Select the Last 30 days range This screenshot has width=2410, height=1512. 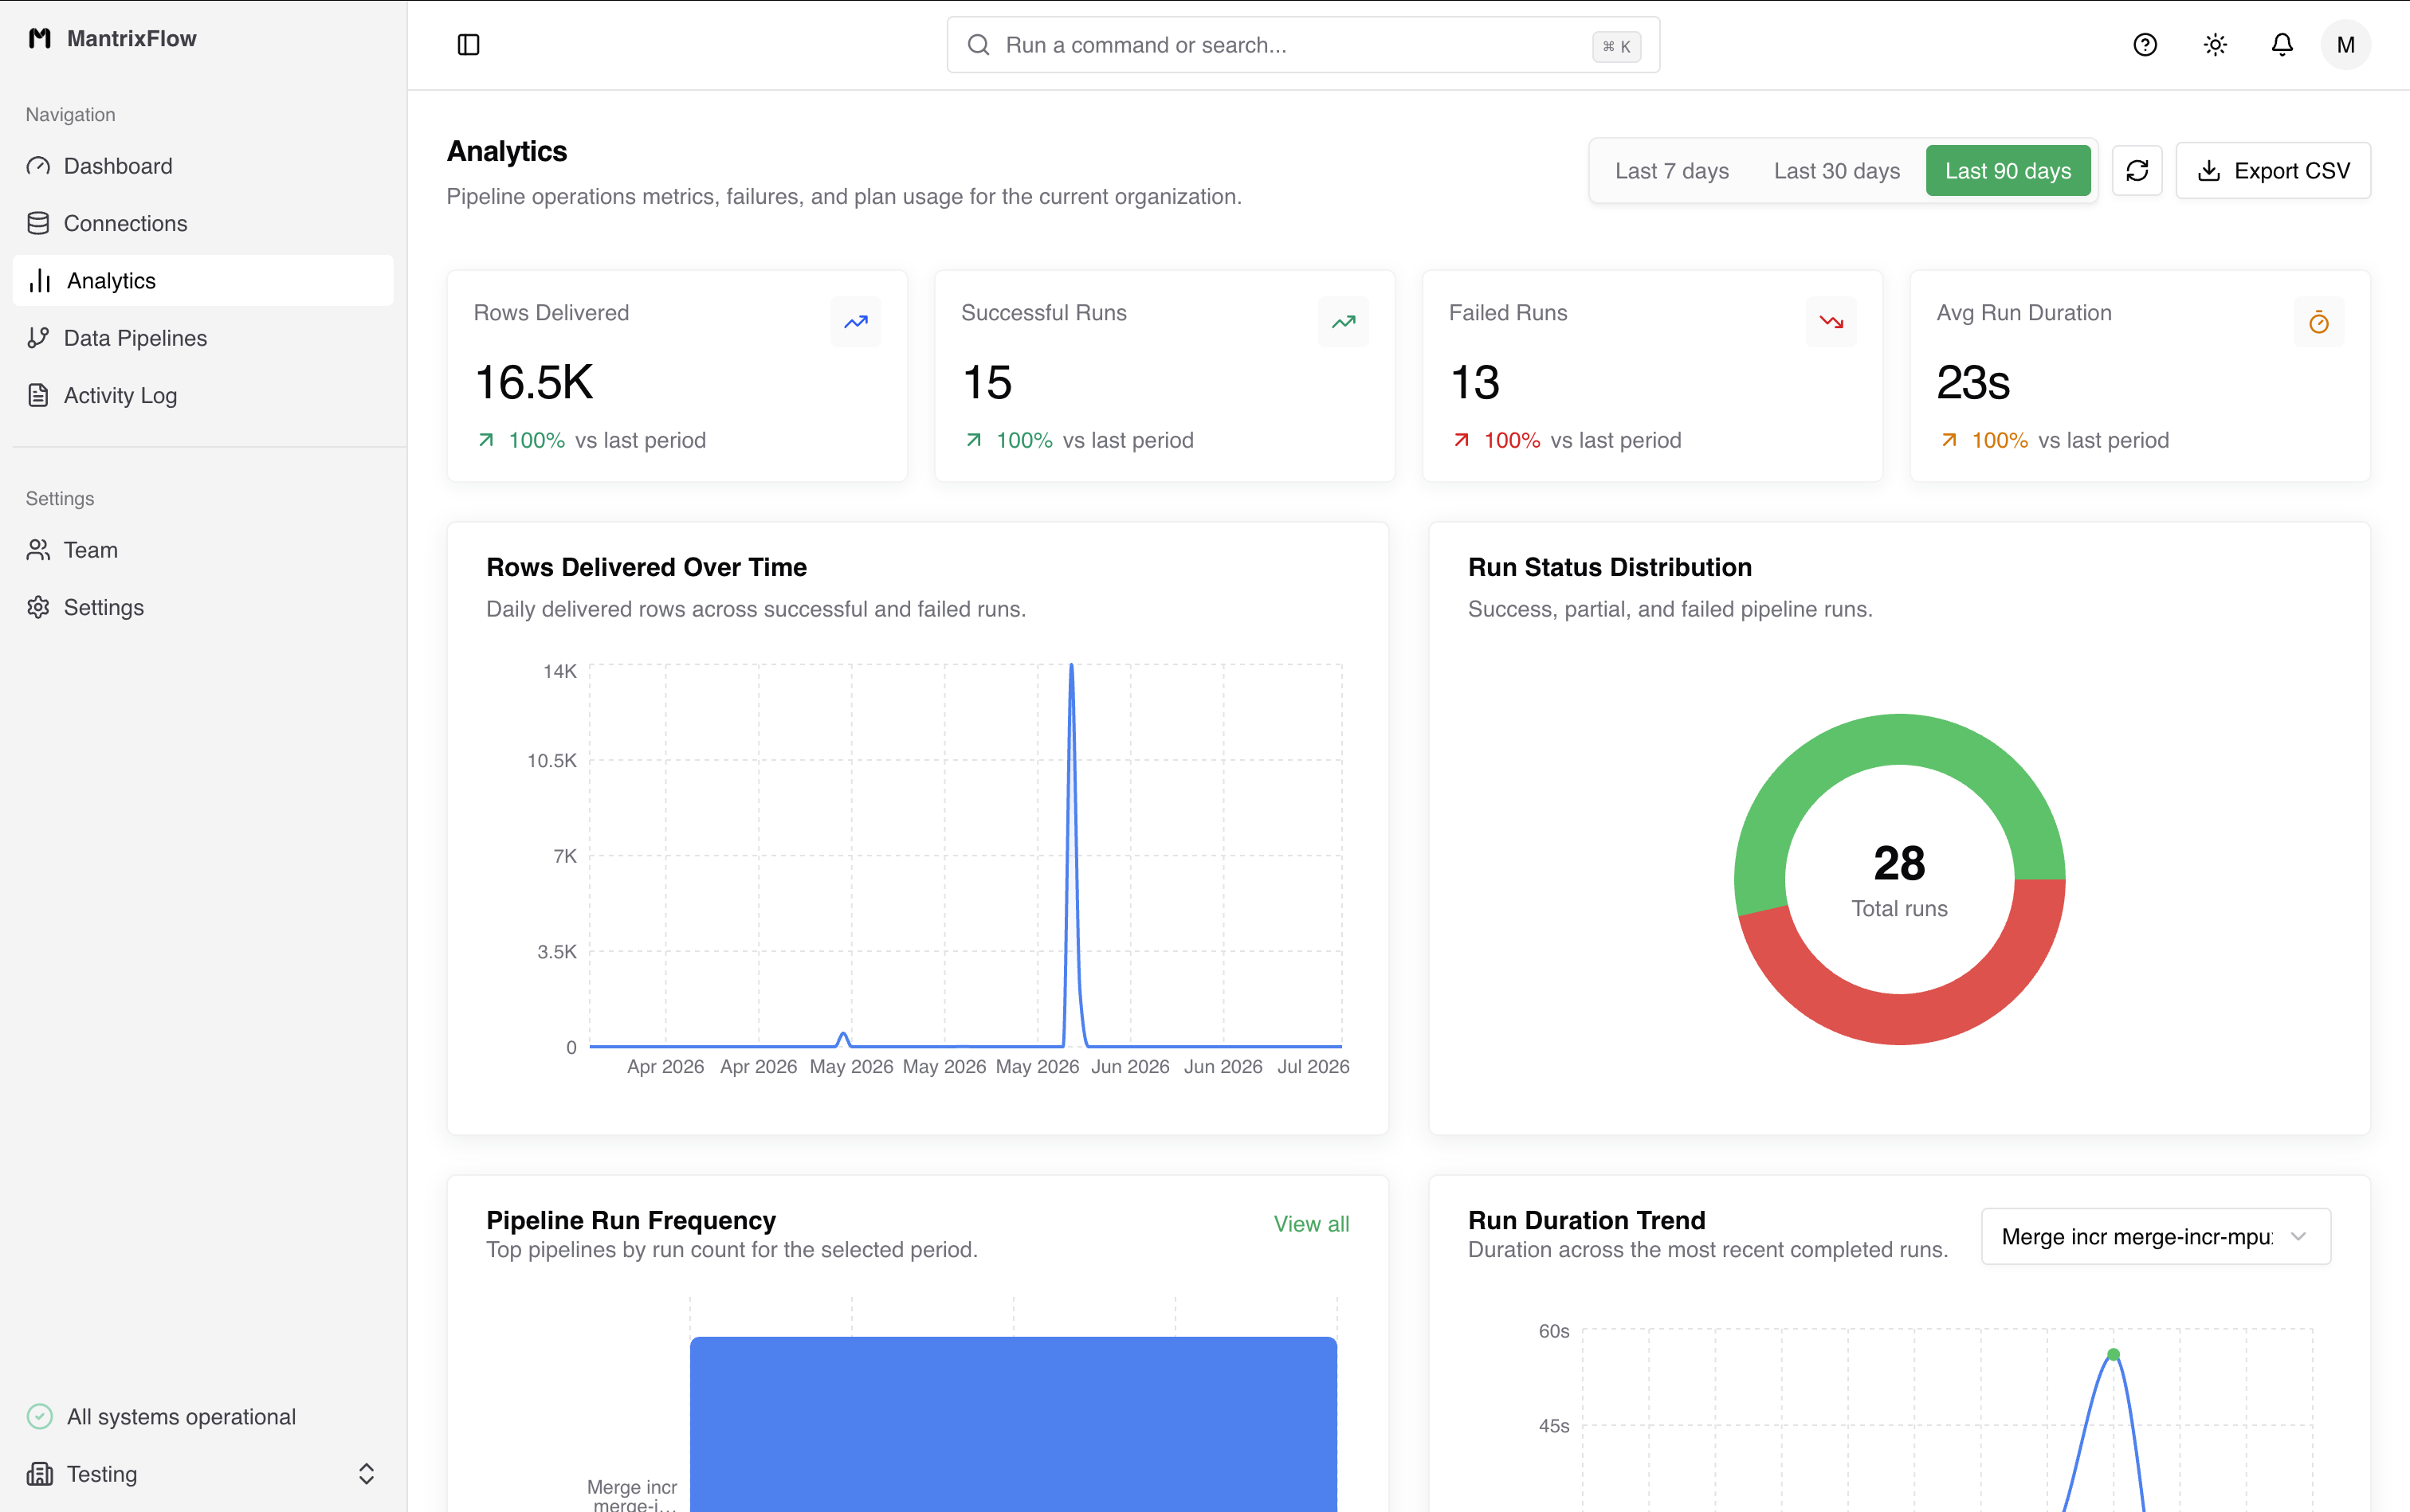tap(1837, 171)
